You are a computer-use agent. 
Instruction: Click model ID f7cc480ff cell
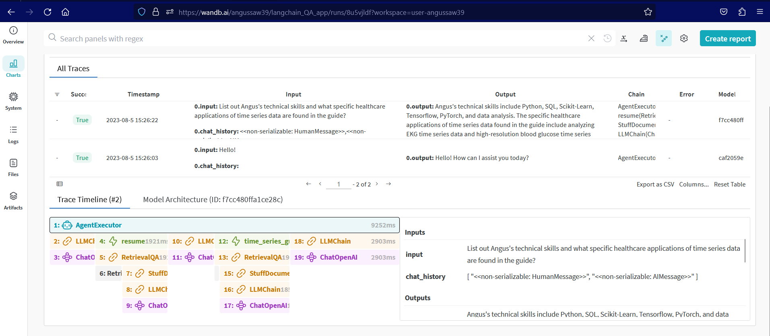731,120
